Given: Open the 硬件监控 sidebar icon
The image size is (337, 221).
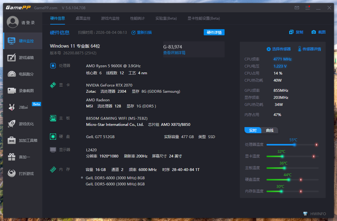Looking at the screenshot, I should point(11,41).
